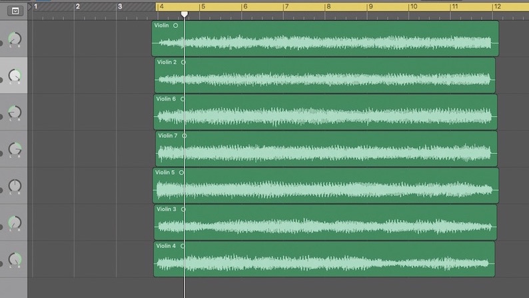Adjust the pan knob on Violin 2 track

pos(15,75)
